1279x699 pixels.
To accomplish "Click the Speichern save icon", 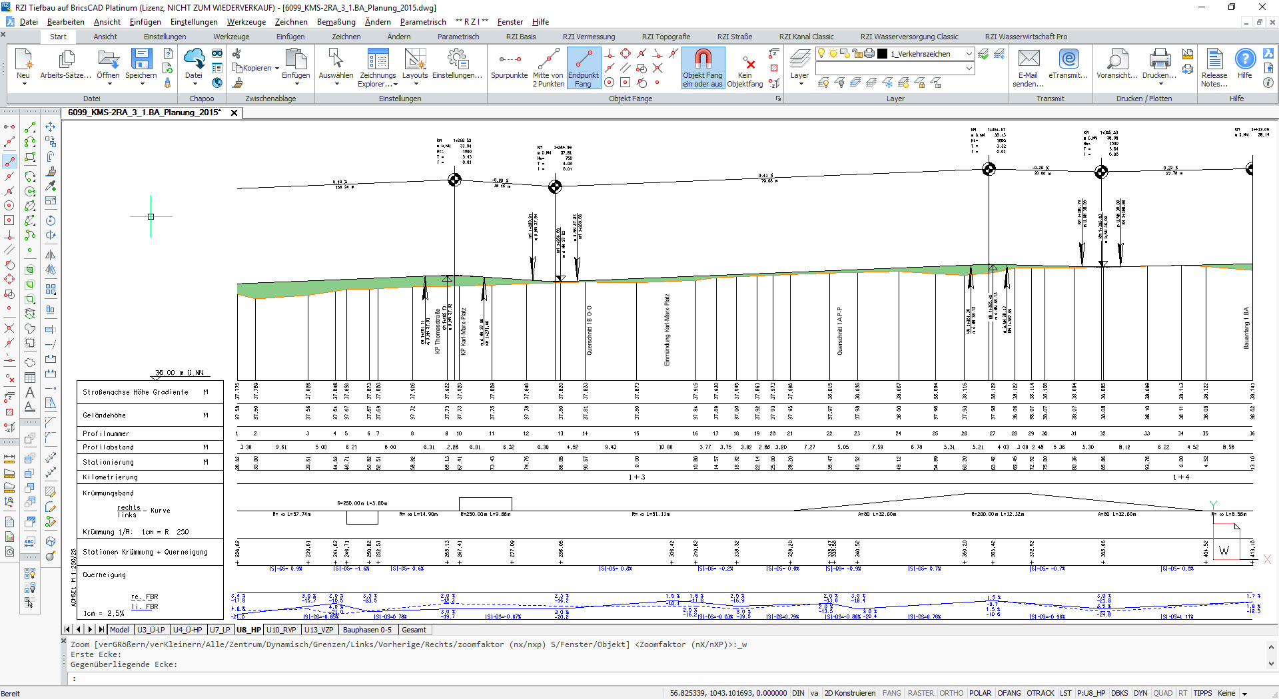I will click(141, 59).
